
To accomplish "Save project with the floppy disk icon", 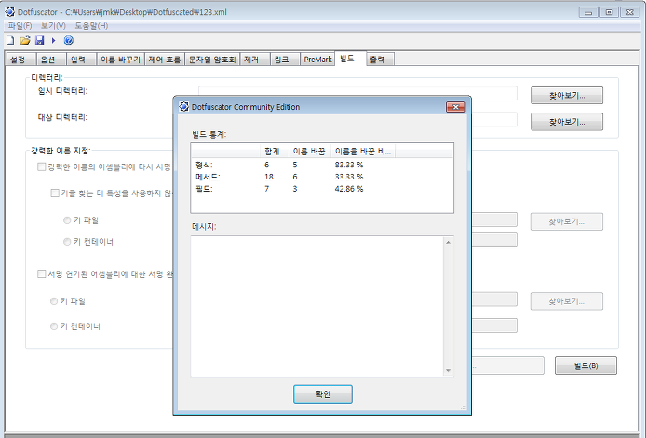I will [x=39, y=40].
